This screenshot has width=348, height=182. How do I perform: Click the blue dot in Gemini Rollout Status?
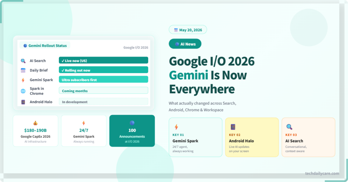(x=25, y=45)
